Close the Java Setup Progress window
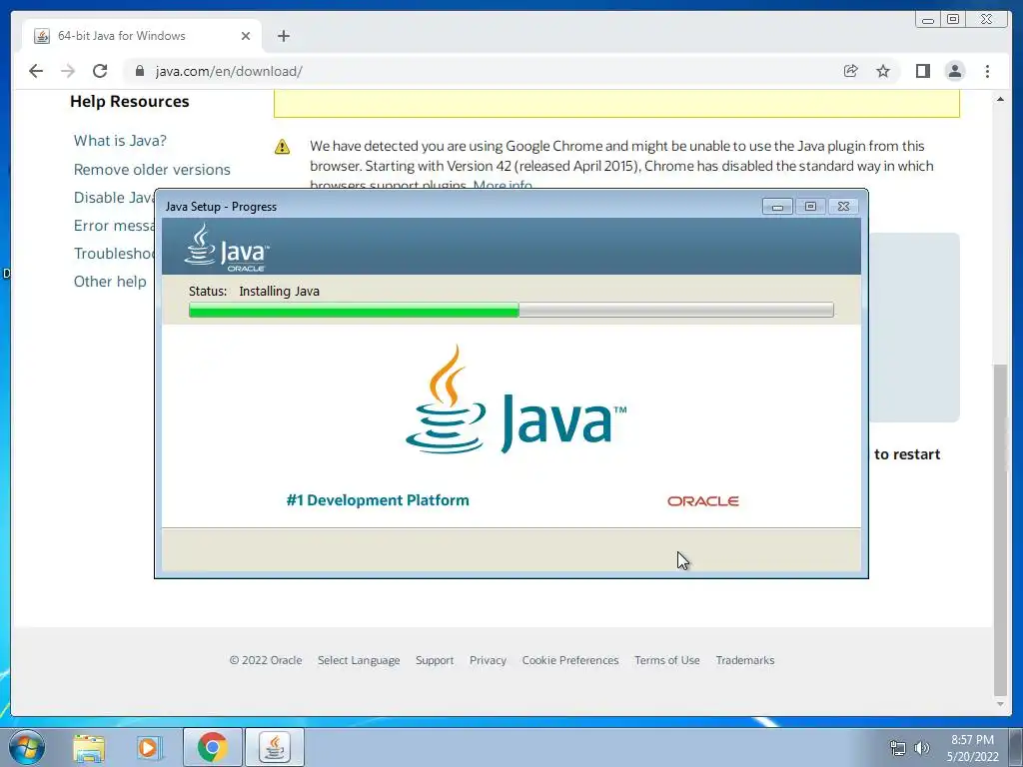 843,206
